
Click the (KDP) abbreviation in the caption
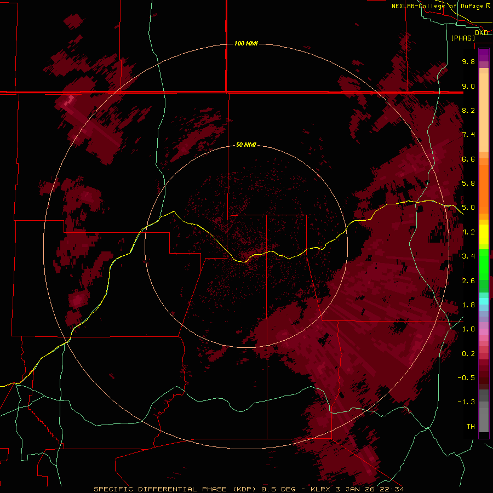point(245,489)
